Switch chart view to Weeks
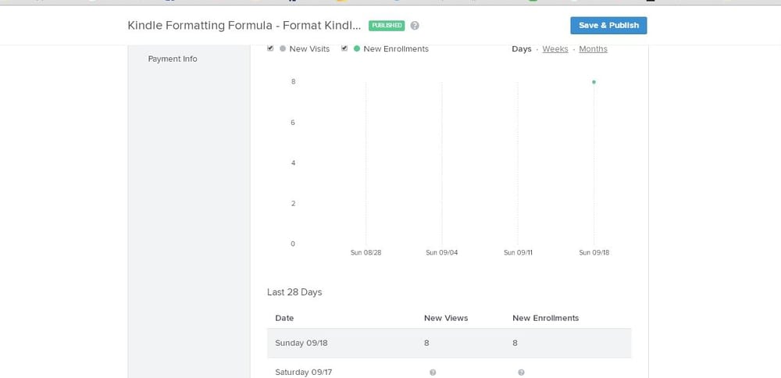Image resolution: width=781 pixels, height=378 pixels. (x=555, y=48)
